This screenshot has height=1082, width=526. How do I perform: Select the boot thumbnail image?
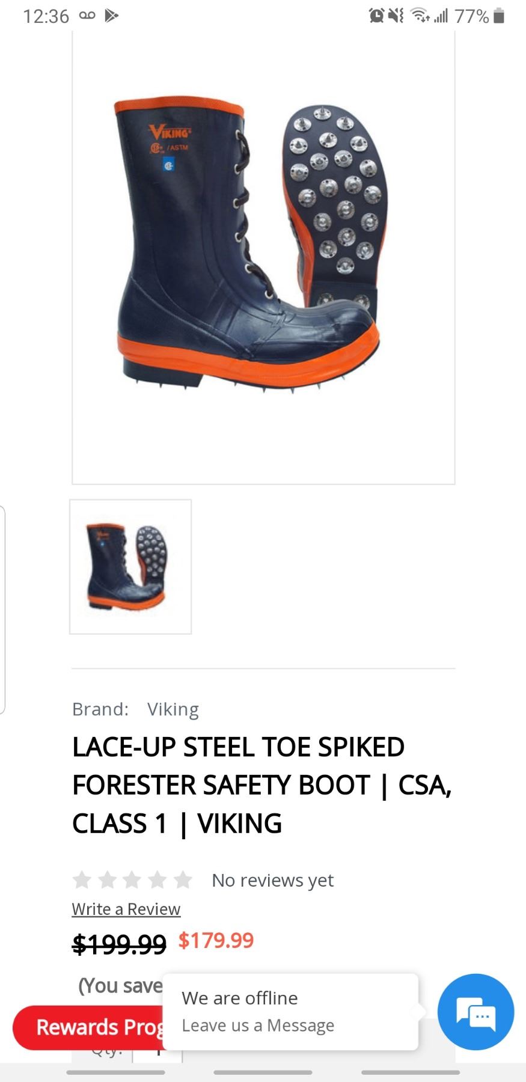(x=130, y=566)
